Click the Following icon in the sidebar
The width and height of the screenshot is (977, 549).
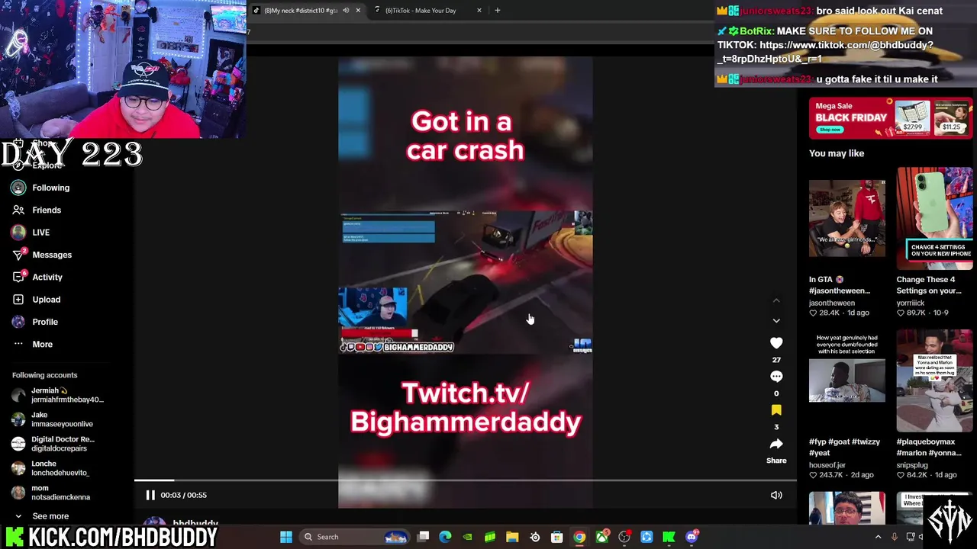click(18, 188)
